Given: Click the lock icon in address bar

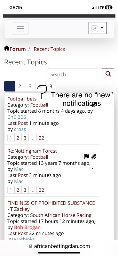Looking at the screenshot, I should click(x=30, y=246).
